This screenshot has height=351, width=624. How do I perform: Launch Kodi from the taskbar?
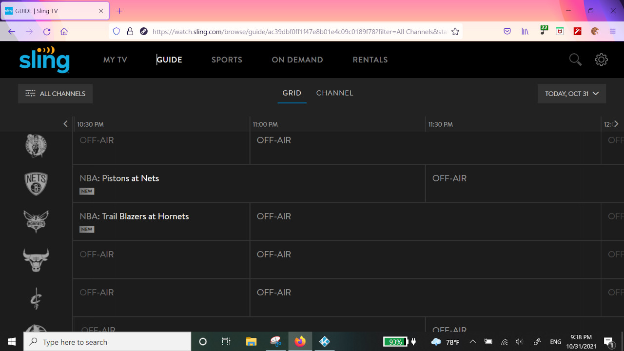(324, 341)
